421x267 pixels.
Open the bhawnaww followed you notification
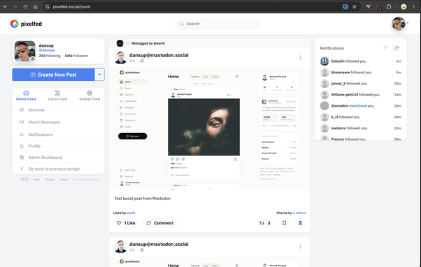[361, 73]
